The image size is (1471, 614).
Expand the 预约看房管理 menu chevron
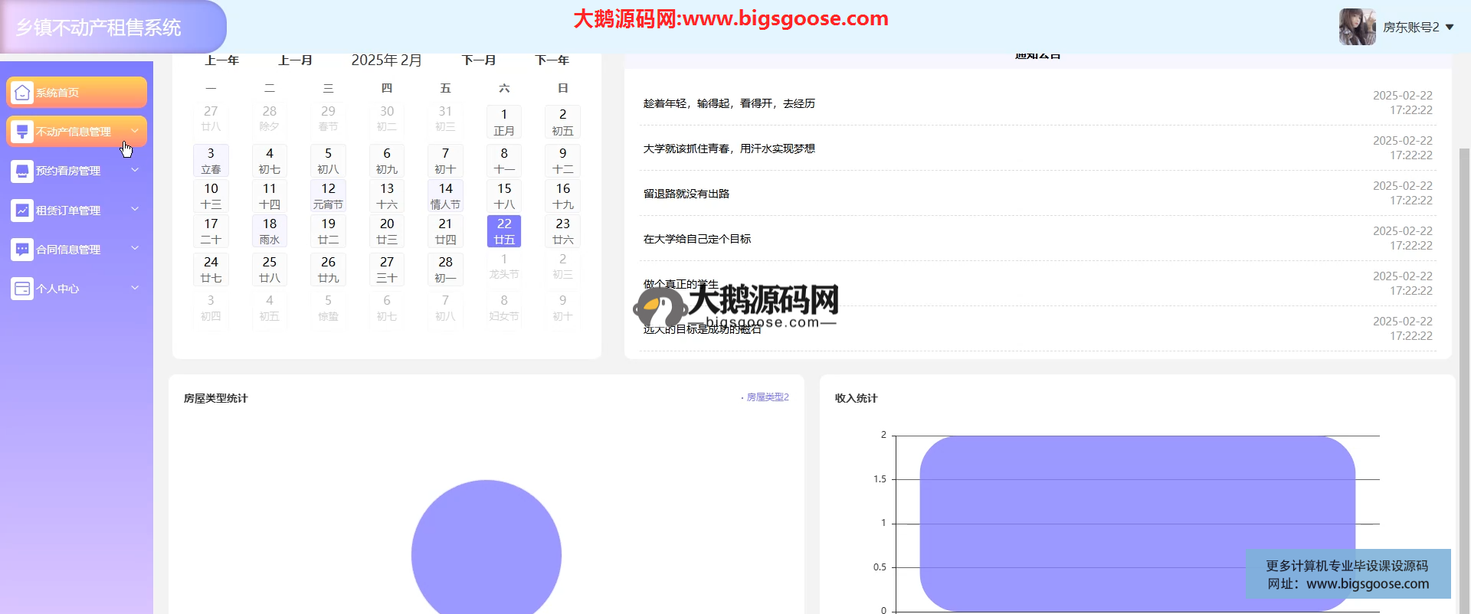click(x=135, y=170)
